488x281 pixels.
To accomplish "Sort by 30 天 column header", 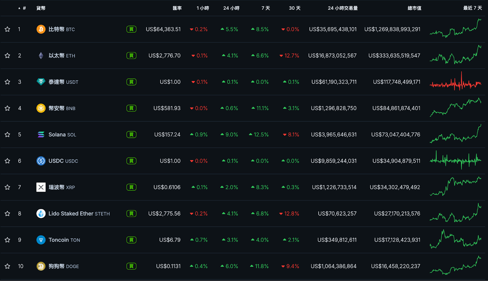I will (295, 8).
